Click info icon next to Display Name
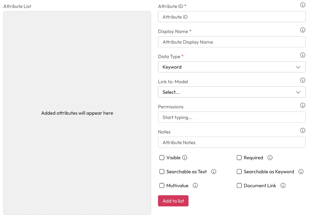 303,30
